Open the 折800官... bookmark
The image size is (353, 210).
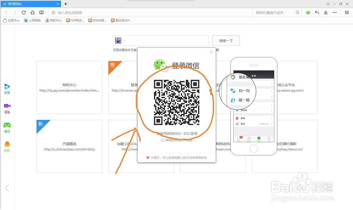point(97,20)
